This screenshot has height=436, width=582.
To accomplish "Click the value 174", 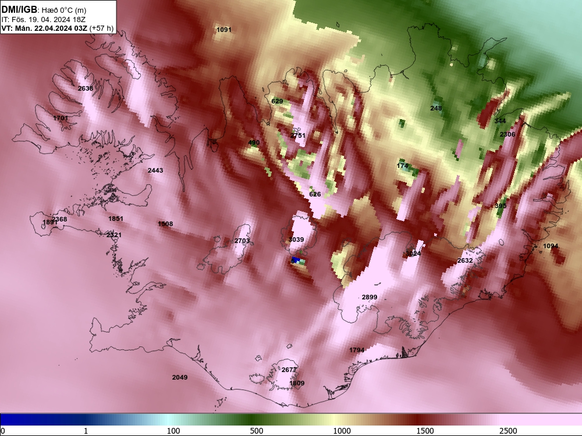I will tap(402, 166).
